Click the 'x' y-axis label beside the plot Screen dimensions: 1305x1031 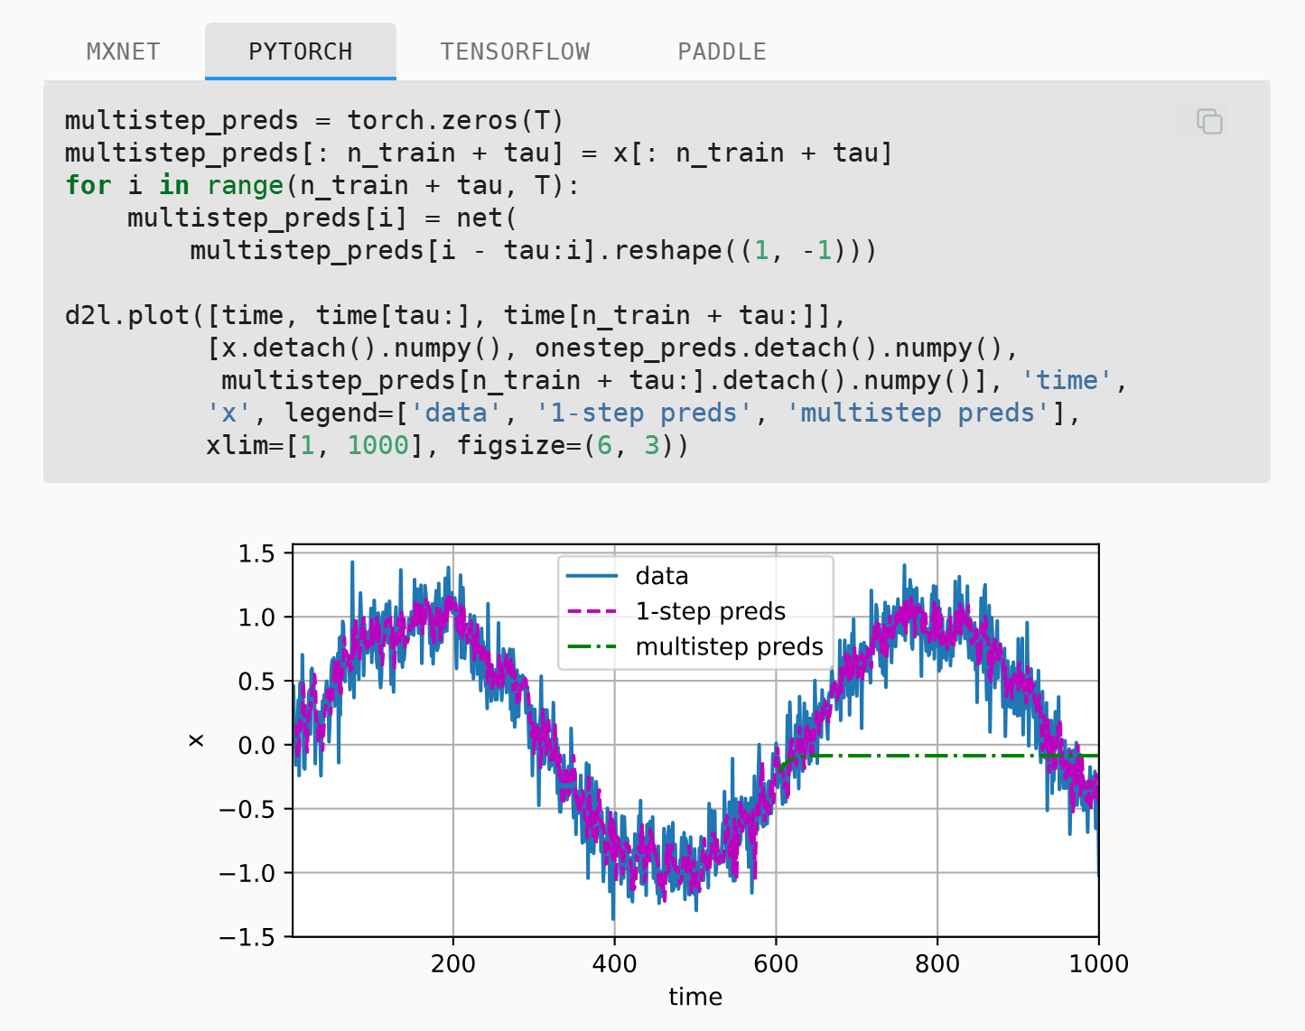pos(196,740)
